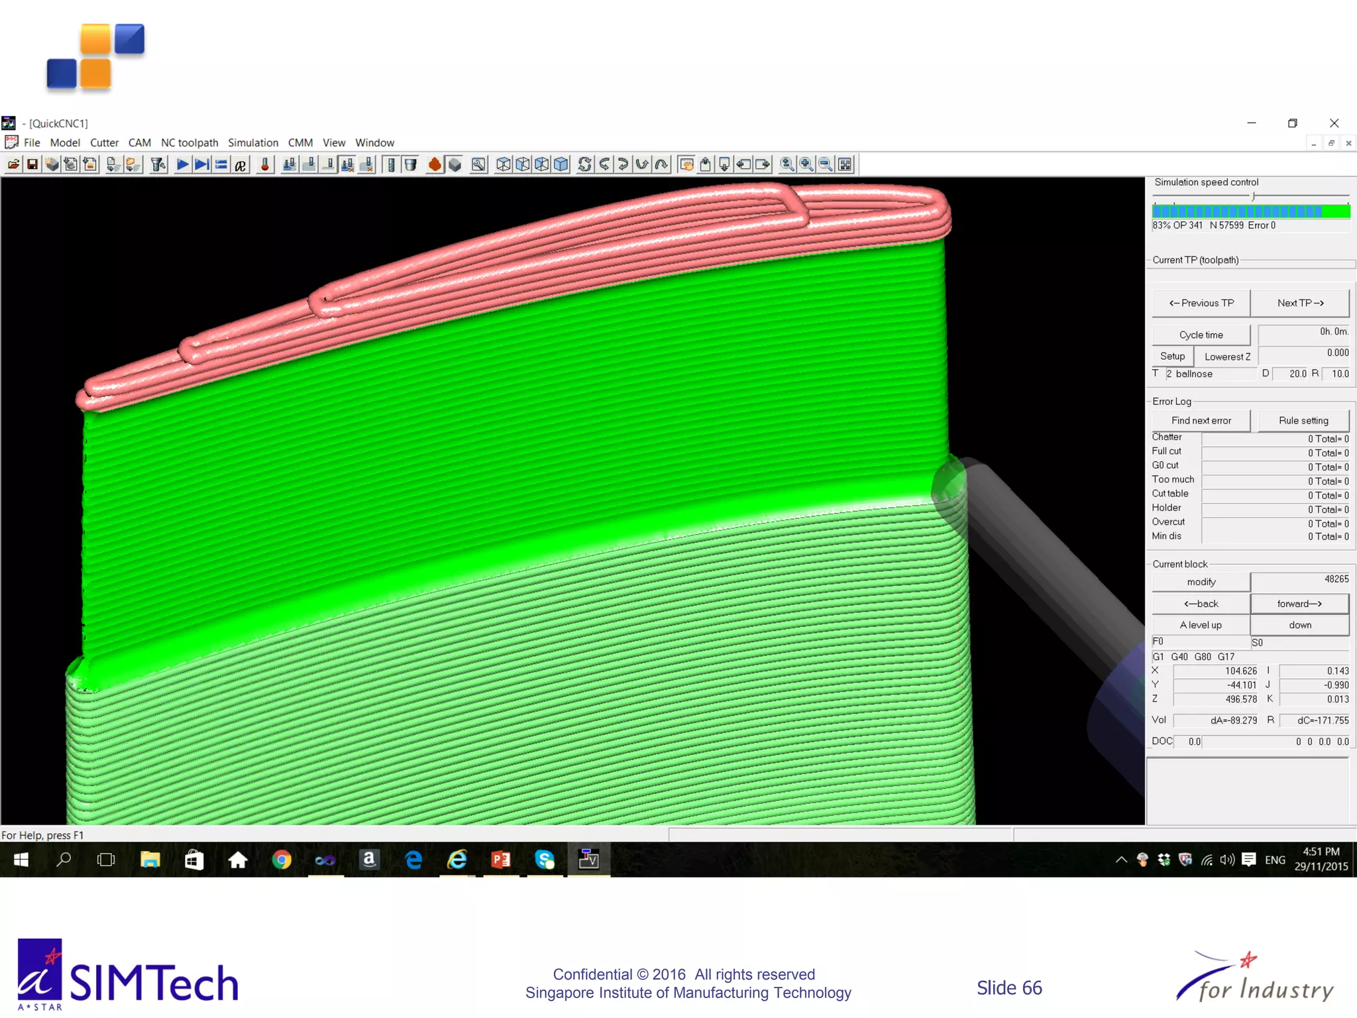
Task: Open the CMM menu
Action: pyautogui.click(x=300, y=142)
